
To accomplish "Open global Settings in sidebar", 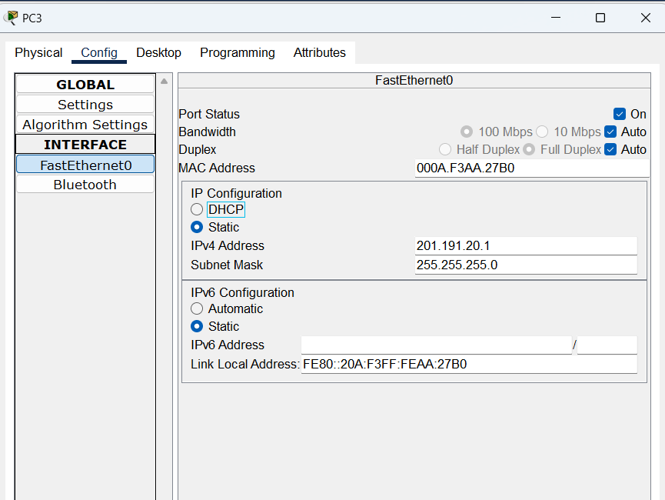I will [x=85, y=105].
